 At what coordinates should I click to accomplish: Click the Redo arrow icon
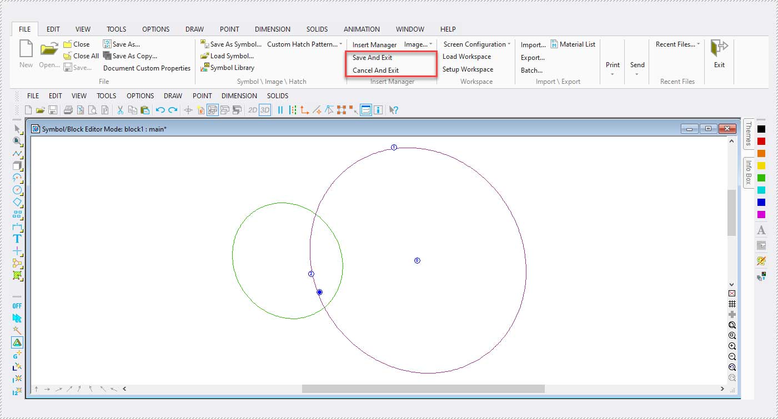point(173,110)
